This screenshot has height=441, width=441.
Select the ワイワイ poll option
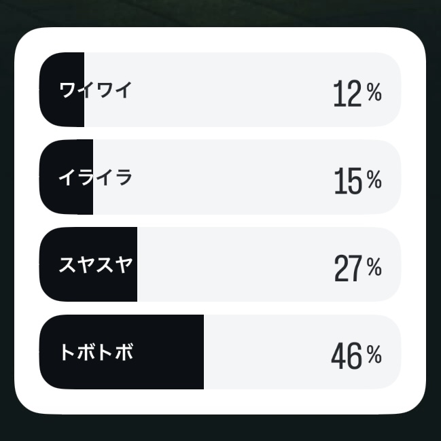point(220,90)
